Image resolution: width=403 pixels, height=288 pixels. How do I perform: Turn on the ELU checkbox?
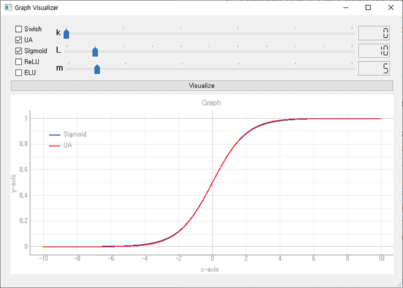coord(19,73)
